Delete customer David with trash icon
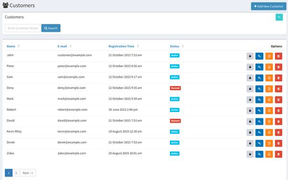Image resolution: width=288 pixels, height=180 pixels. click(278, 122)
